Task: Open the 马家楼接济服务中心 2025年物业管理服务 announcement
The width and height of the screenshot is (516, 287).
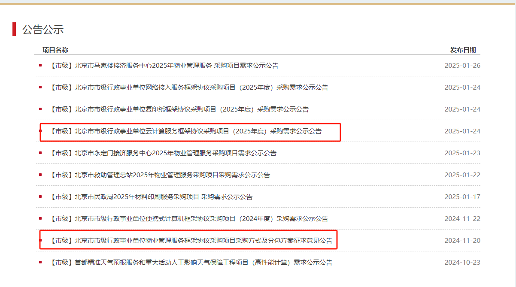Action: coord(163,66)
